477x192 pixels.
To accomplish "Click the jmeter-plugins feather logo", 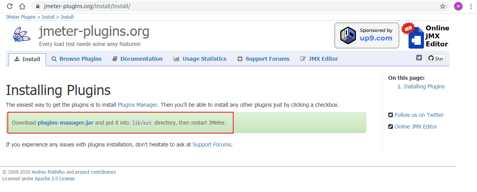I will pyautogui.click(x=21, y=35).
